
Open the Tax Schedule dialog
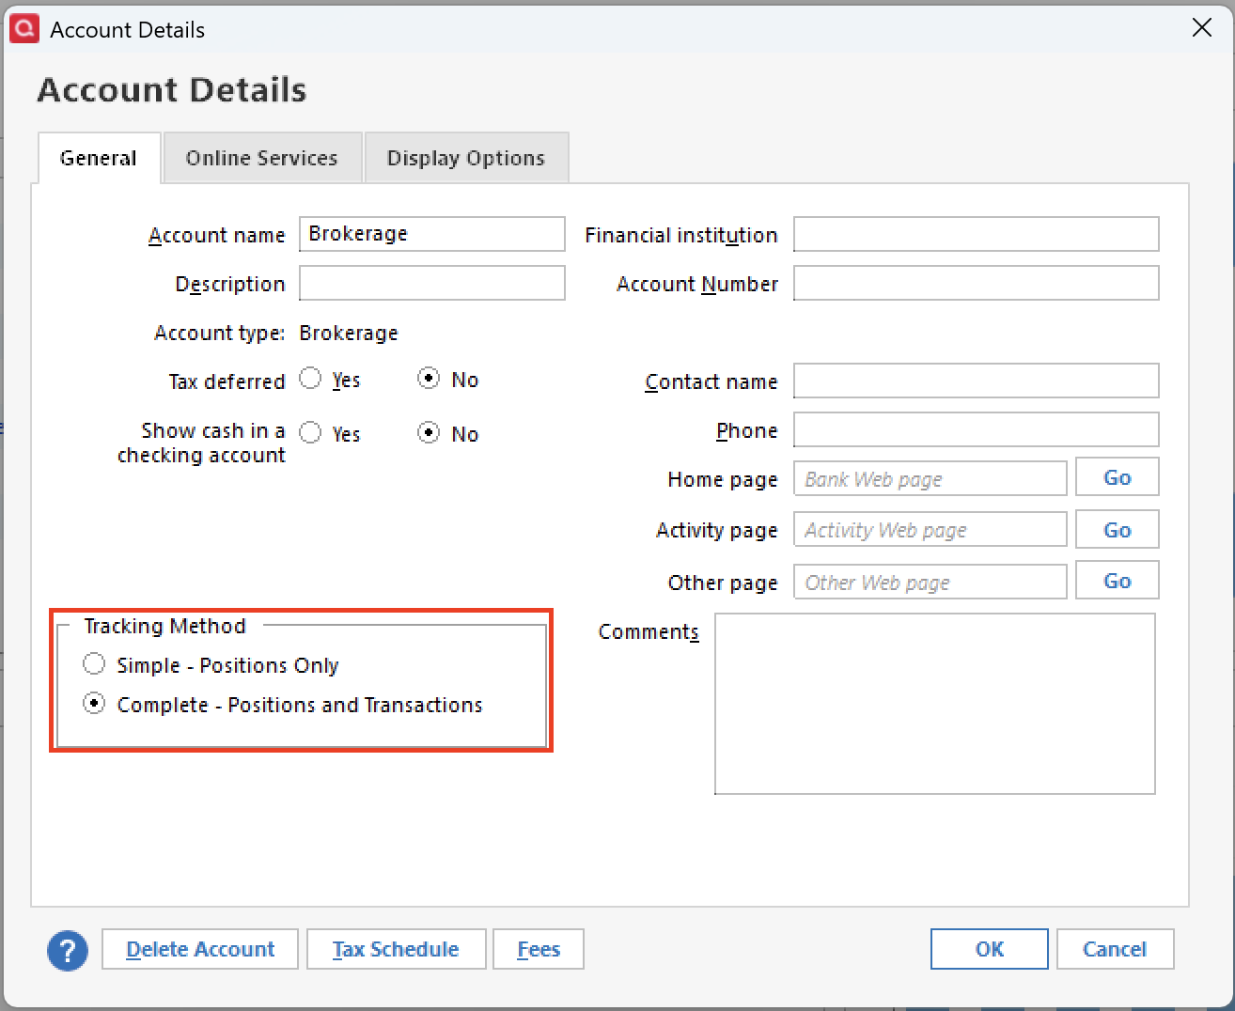(396, 949)
